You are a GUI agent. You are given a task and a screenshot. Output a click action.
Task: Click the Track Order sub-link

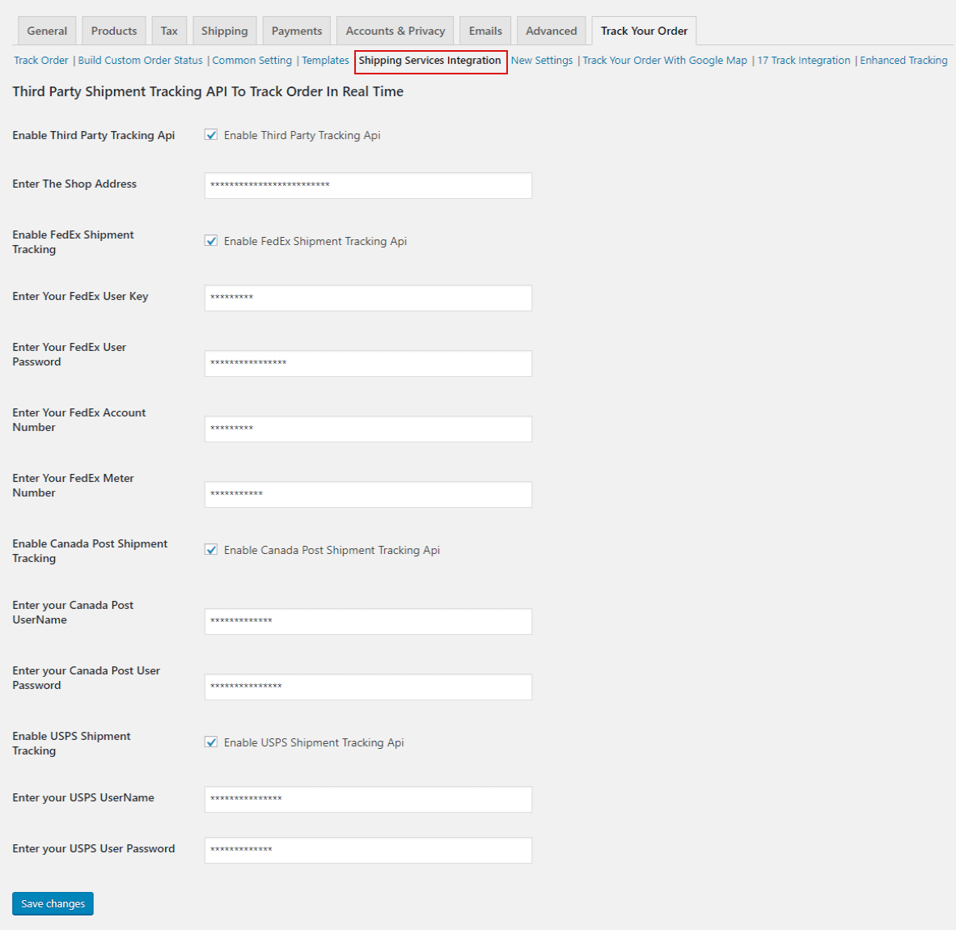coord(41,61)
